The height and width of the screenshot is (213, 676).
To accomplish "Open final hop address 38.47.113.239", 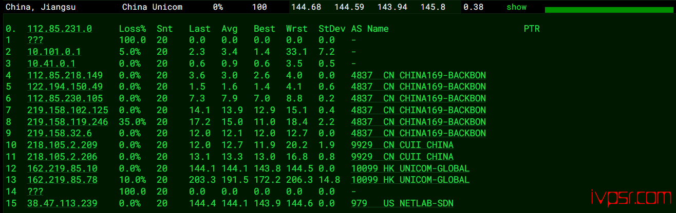I will [x=62, y=203].
